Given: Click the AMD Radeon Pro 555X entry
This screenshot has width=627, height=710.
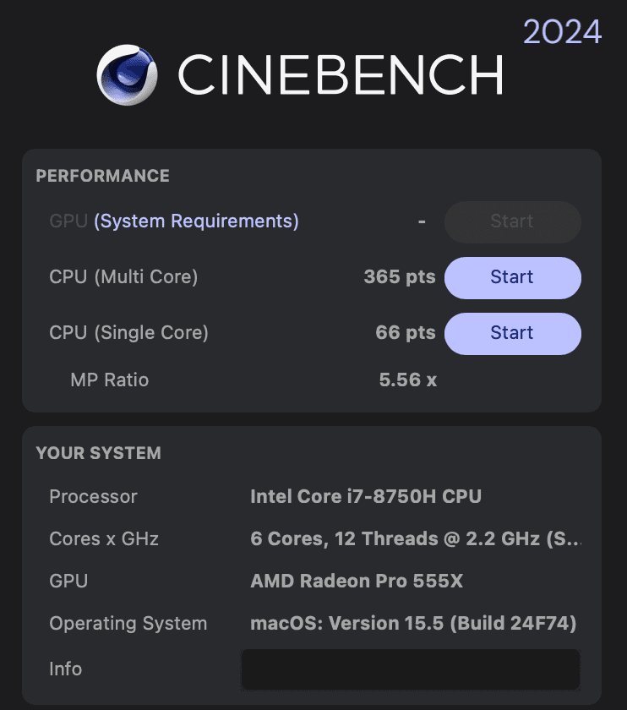Looking at the screenshot, I should point(357,582).
